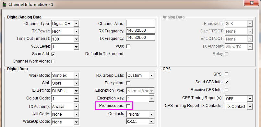Enable the Channel Work Alone checkbox
Viewport: 261px width, 127px height.
(53, 62)
